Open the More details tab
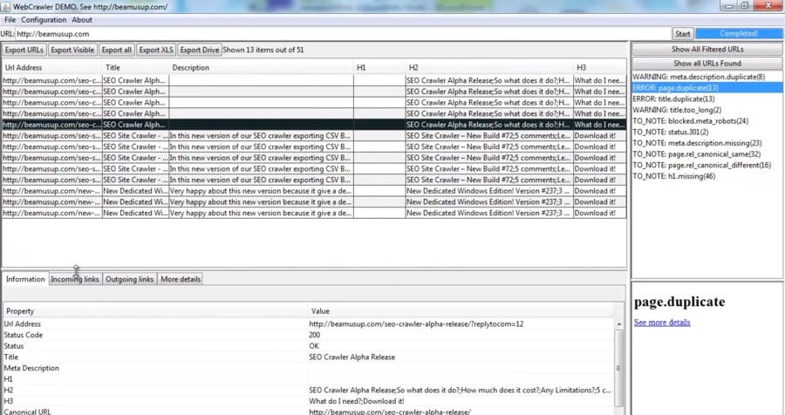This screenshot has width=785, height=415. (x=181, y=279)
